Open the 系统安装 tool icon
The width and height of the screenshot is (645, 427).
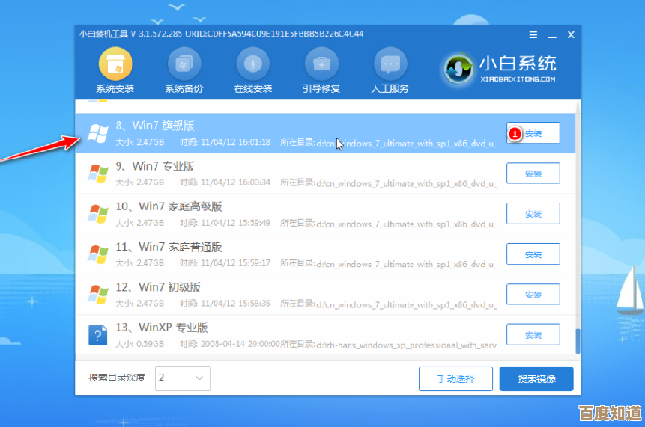point(115,64)
